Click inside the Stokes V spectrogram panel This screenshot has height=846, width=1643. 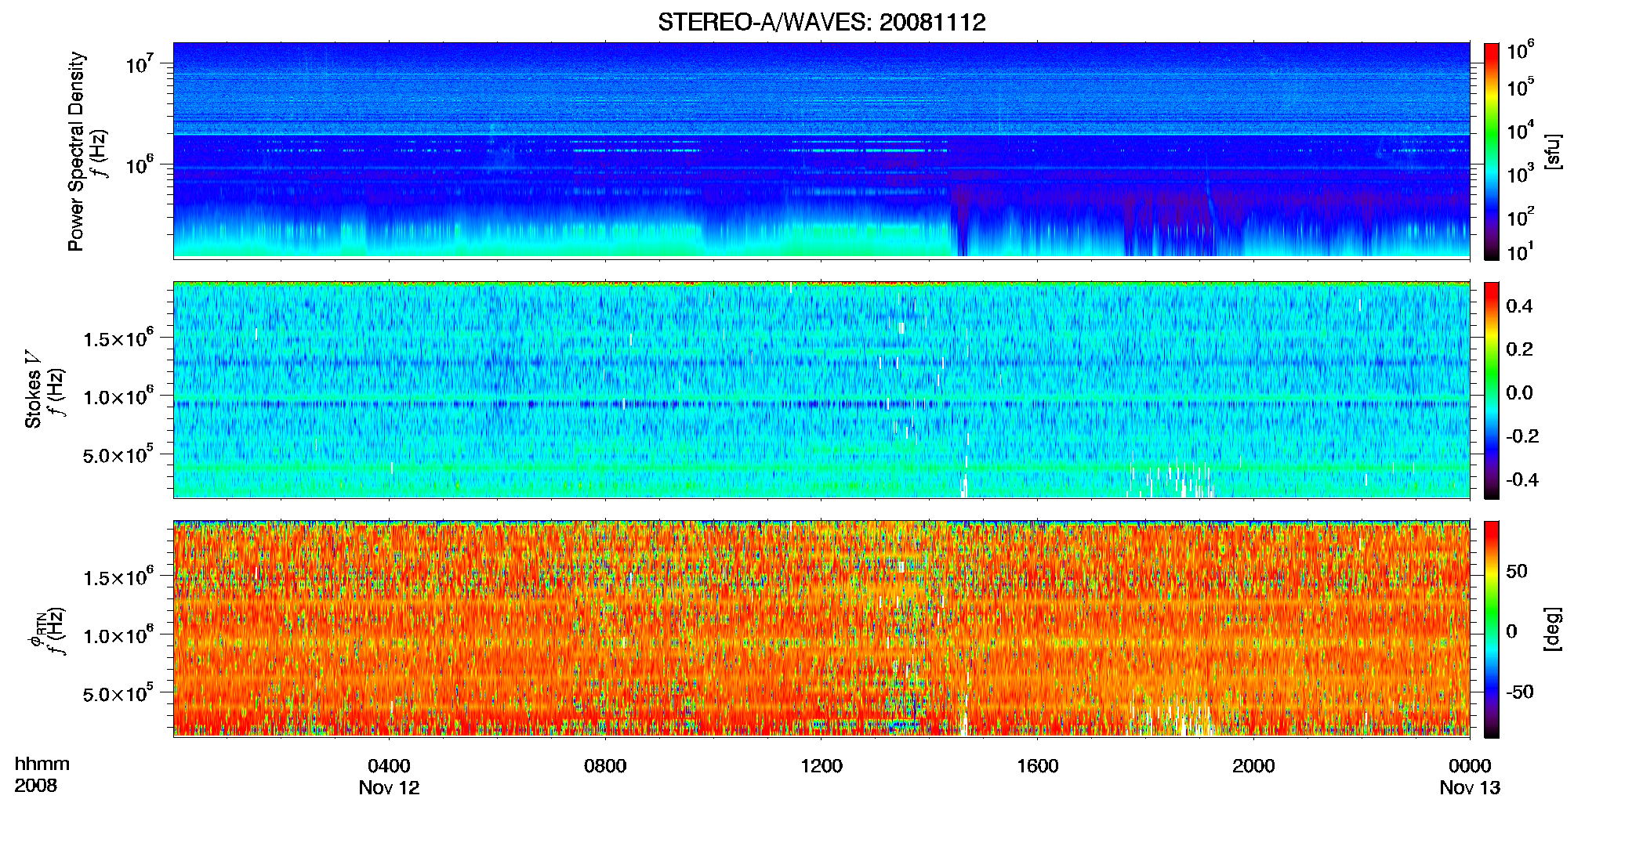point(821,390)
